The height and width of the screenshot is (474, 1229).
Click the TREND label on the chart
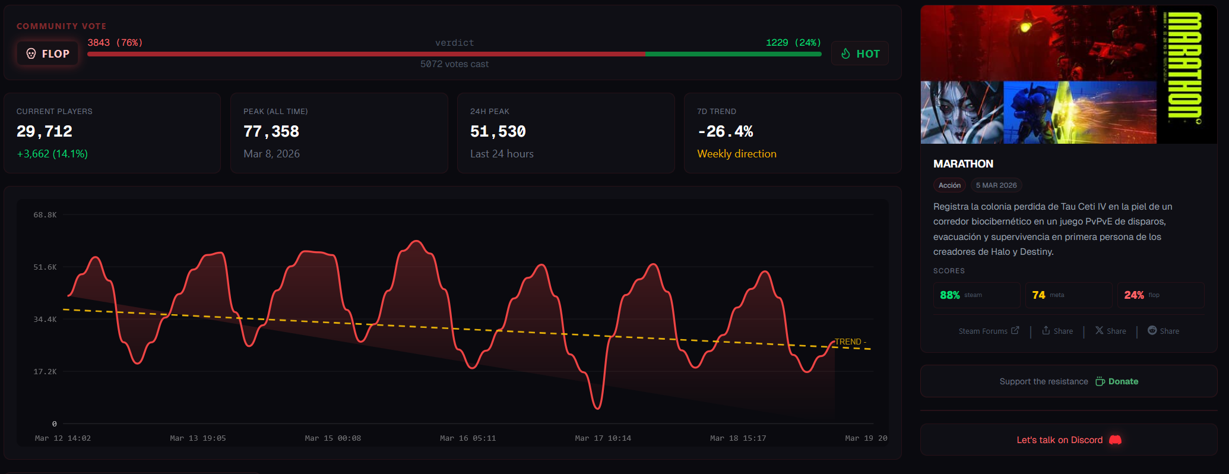tap(850, 342)
